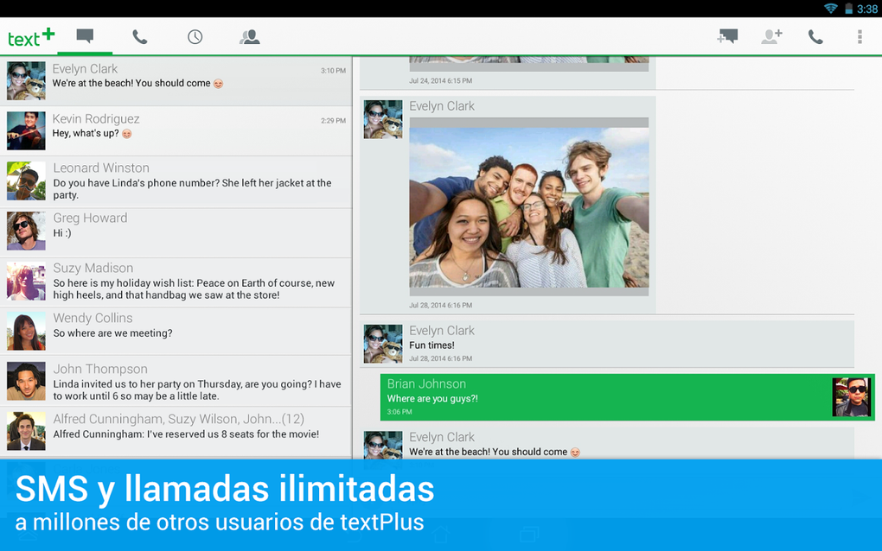The width and height of the screenshot is (882, 551).
Task: Click the 3:10 PM timestamp
Action: [333, 71]
